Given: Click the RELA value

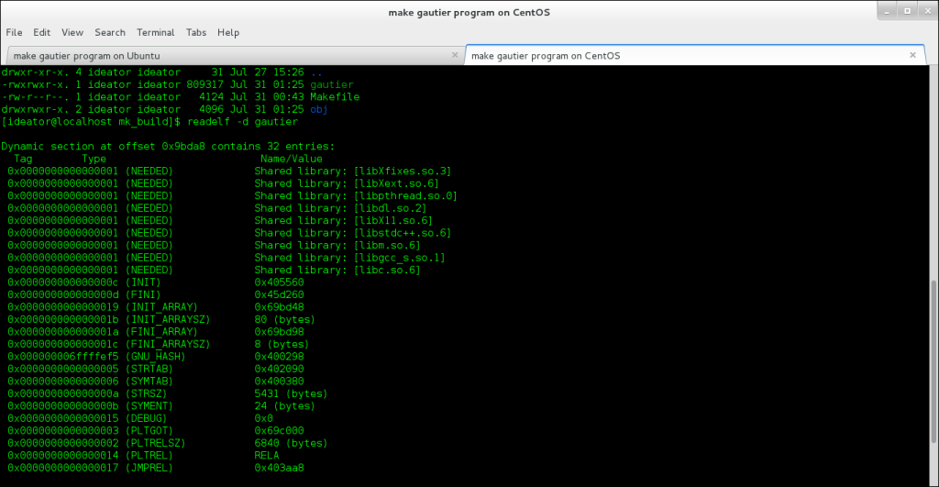Looking at the screenshot, I should point(267,455).
